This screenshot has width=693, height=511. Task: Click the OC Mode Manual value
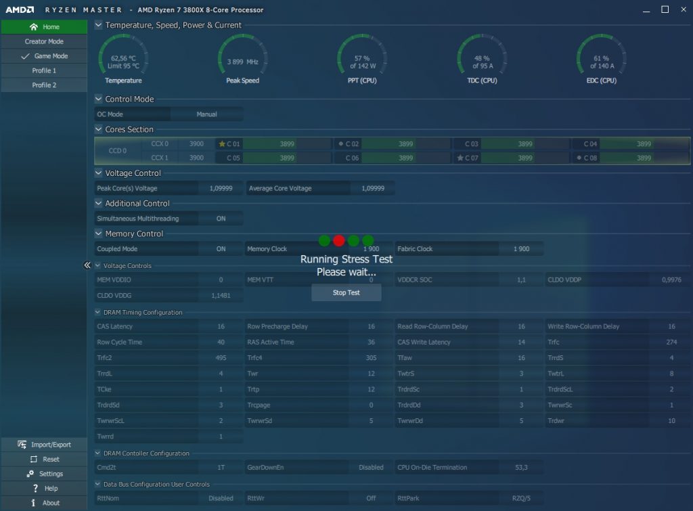[206, 114]
